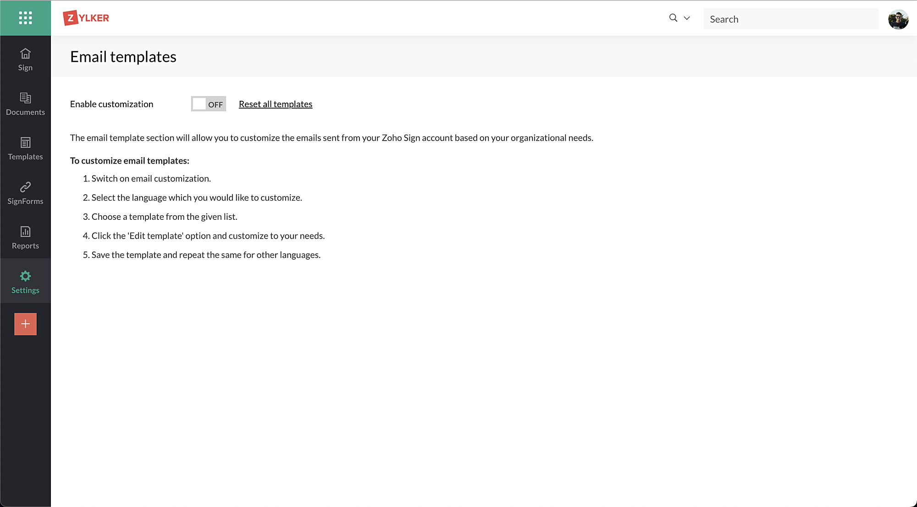
Task: Open the apps grid launcher icon
Action: point(25,18)
